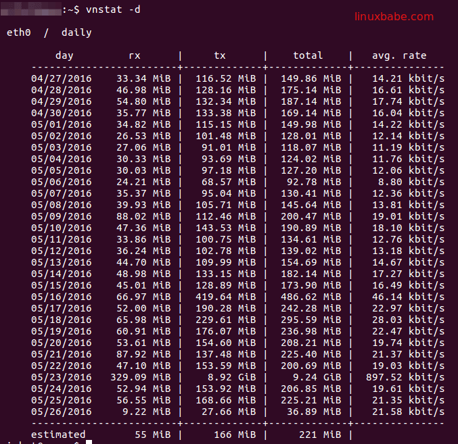Click the 'rx' column header

coord(135,55)
